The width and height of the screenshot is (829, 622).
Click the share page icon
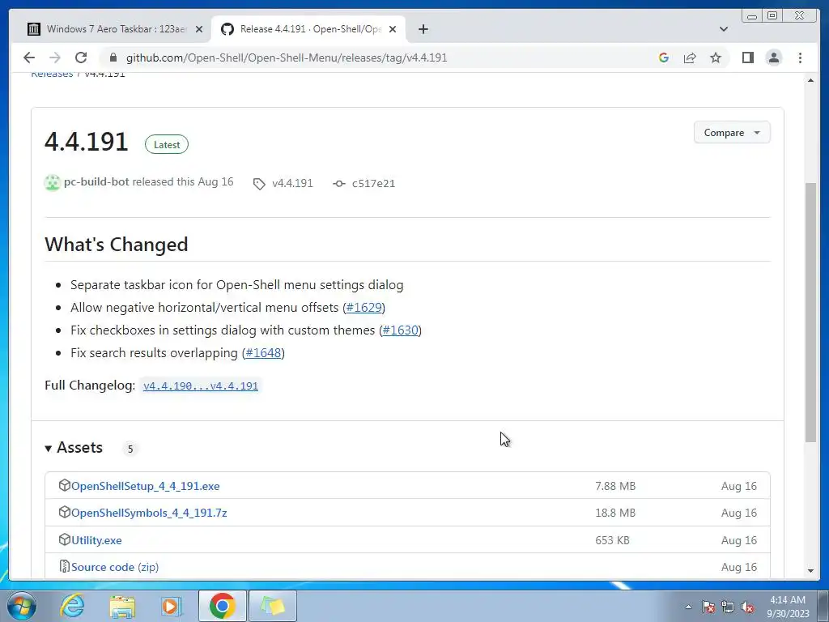tap(690, 58)
